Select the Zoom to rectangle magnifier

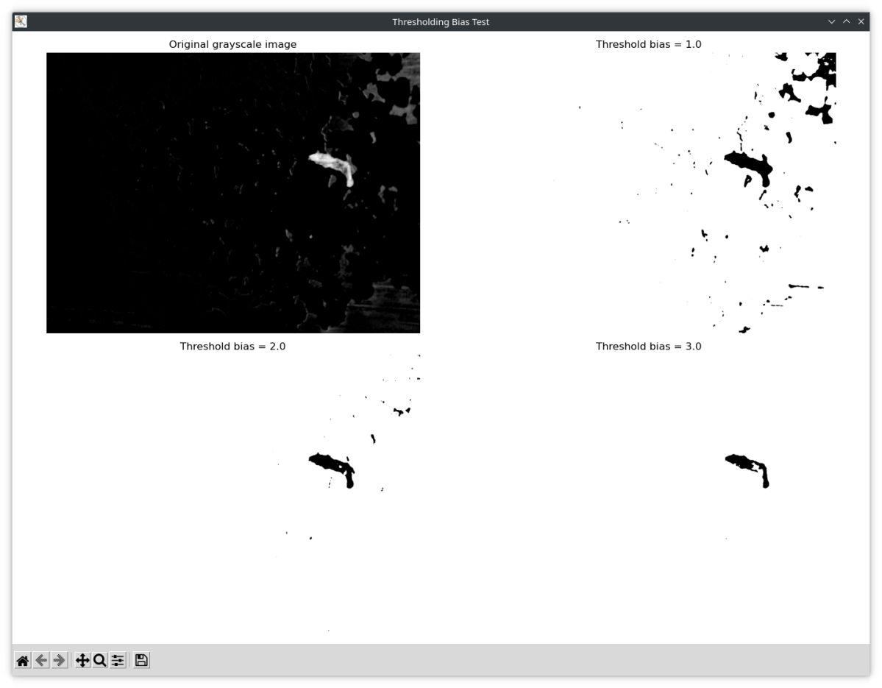click(99, 661)
